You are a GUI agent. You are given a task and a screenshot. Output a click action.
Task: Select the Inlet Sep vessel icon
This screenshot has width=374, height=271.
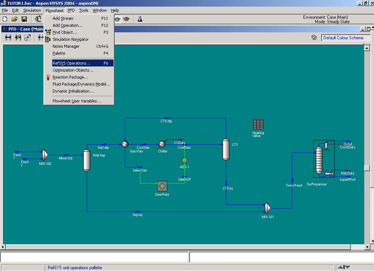pos(87,160)
